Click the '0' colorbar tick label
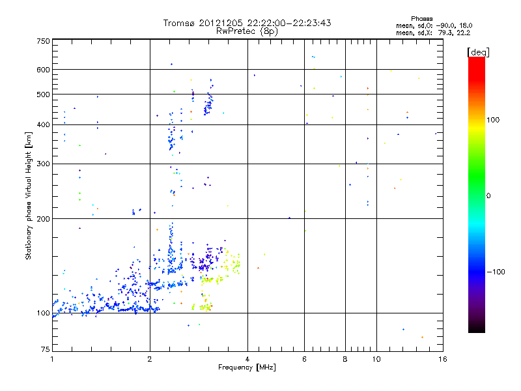521x391 pixels. coord(488,195)
